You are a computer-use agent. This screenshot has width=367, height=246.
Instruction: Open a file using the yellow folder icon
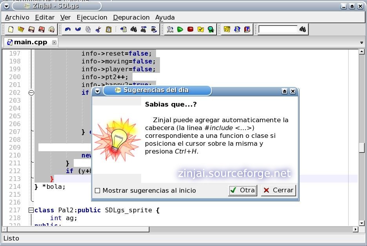click(21, 29)
